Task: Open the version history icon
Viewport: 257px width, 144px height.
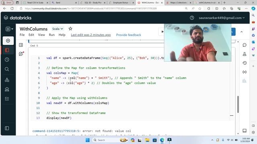Action: click(245, 63)
